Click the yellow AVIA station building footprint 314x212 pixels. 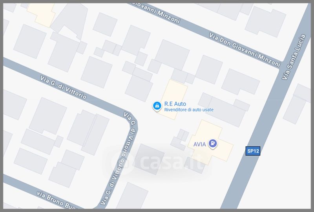(x=210, y=142)
